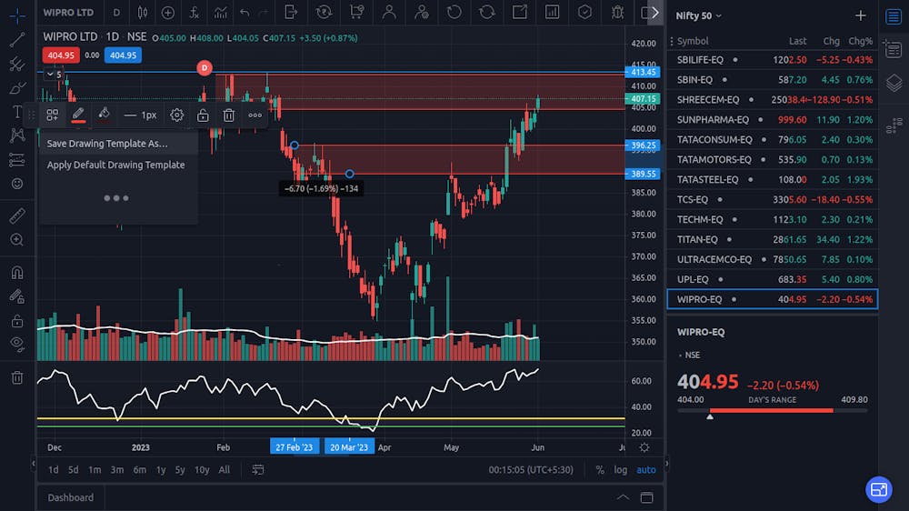Toggle auto scale on price axis

pos(645,470)
